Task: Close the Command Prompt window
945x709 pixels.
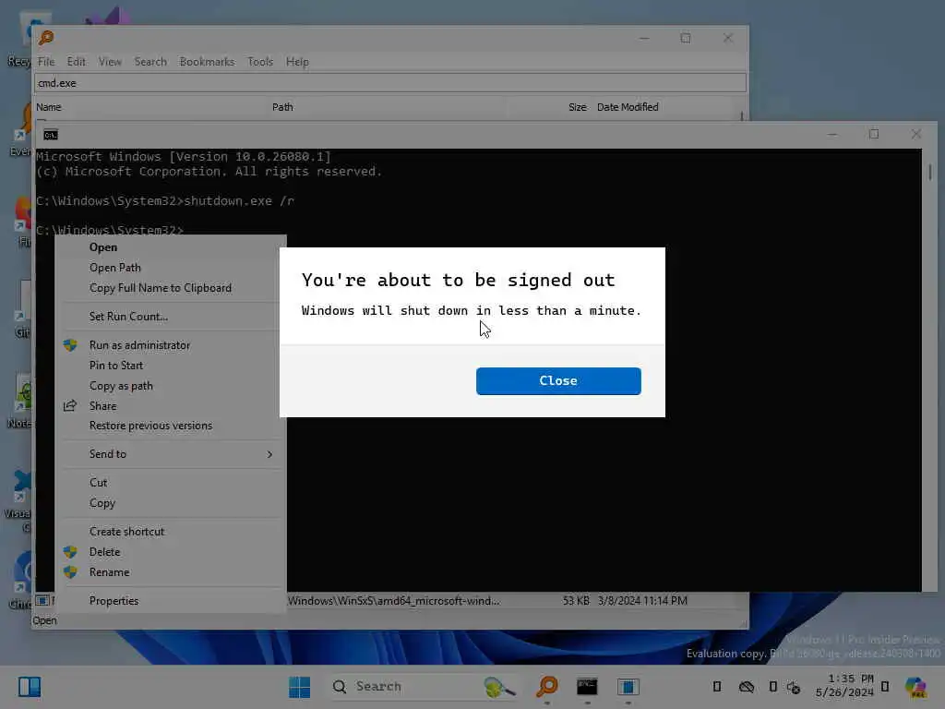Action: (x=916, y=135)
